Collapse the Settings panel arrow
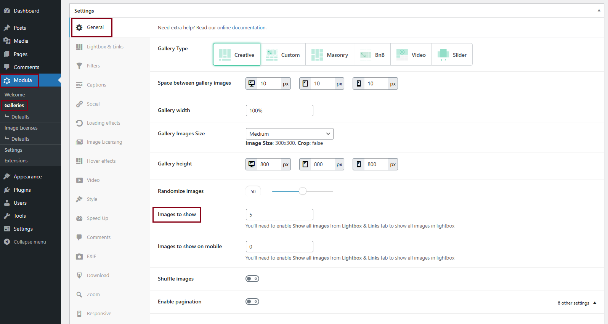 coord(599,11)
